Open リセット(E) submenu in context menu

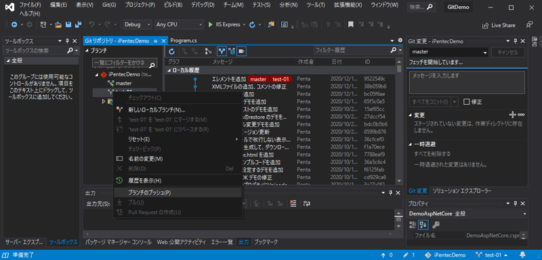178,139
